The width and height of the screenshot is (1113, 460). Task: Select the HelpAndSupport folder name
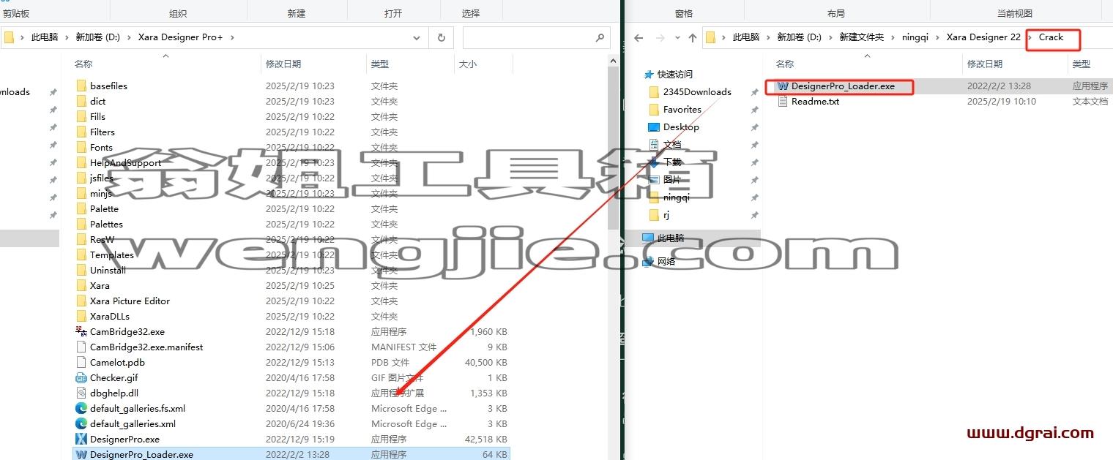coord(125,162)
